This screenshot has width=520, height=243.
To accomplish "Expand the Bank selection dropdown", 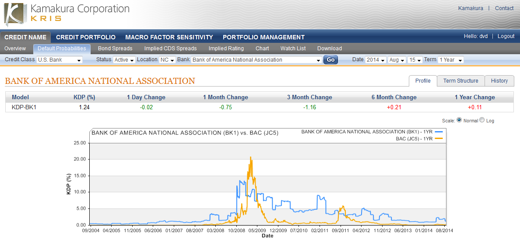I will coord(256,60).
